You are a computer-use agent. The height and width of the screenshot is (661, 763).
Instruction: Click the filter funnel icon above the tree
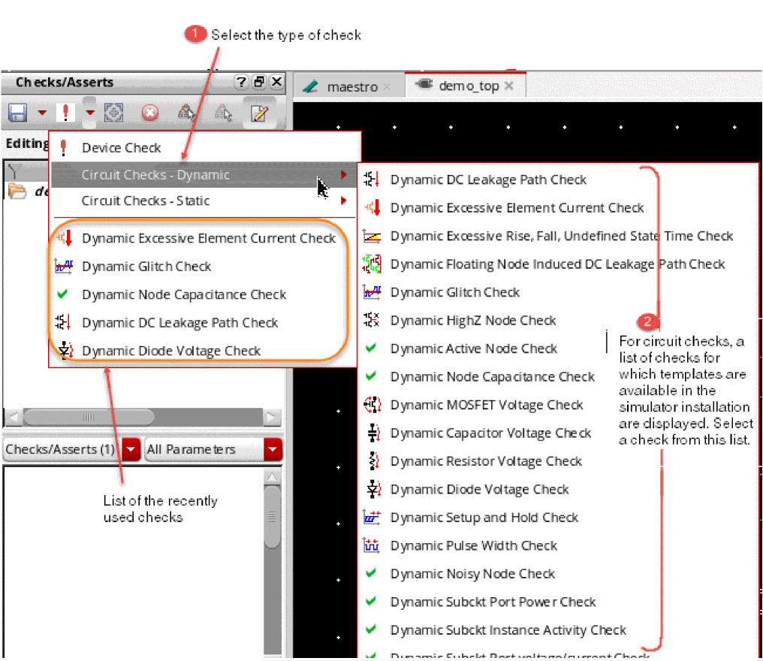click(x=14, y=171)
